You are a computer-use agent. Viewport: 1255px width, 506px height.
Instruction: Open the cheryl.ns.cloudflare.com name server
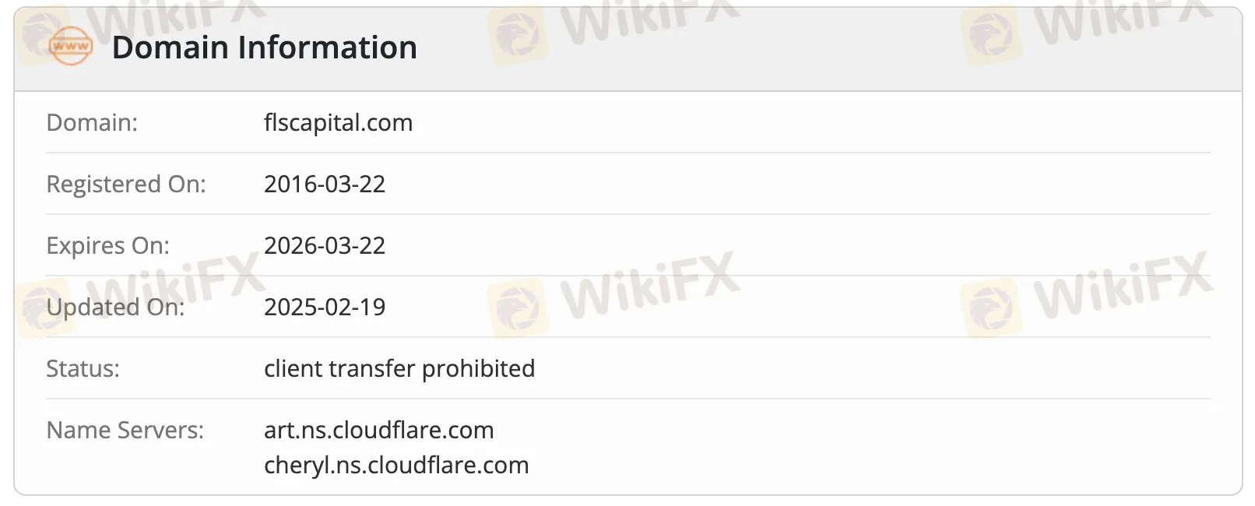click(x=396, y=465)
